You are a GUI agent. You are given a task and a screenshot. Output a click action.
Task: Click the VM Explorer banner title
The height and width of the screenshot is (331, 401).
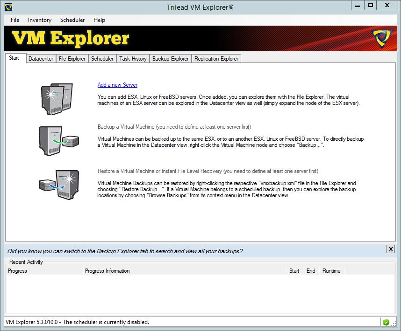click(71, 39)
